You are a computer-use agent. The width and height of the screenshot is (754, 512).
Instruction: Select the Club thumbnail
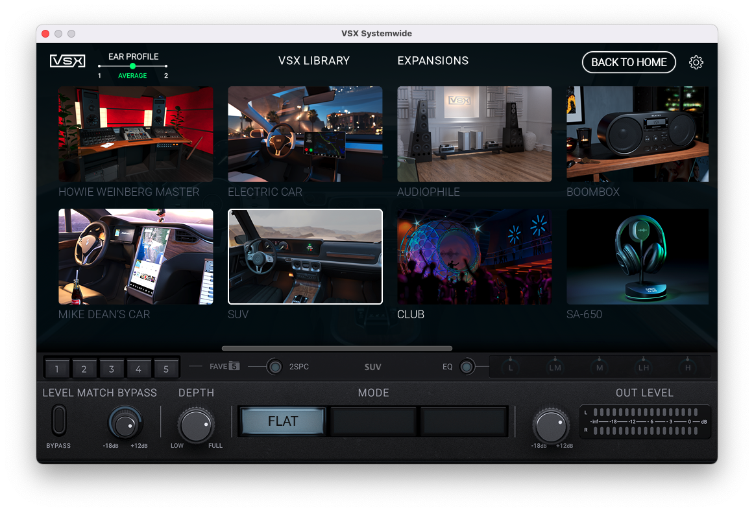(474, 257)
